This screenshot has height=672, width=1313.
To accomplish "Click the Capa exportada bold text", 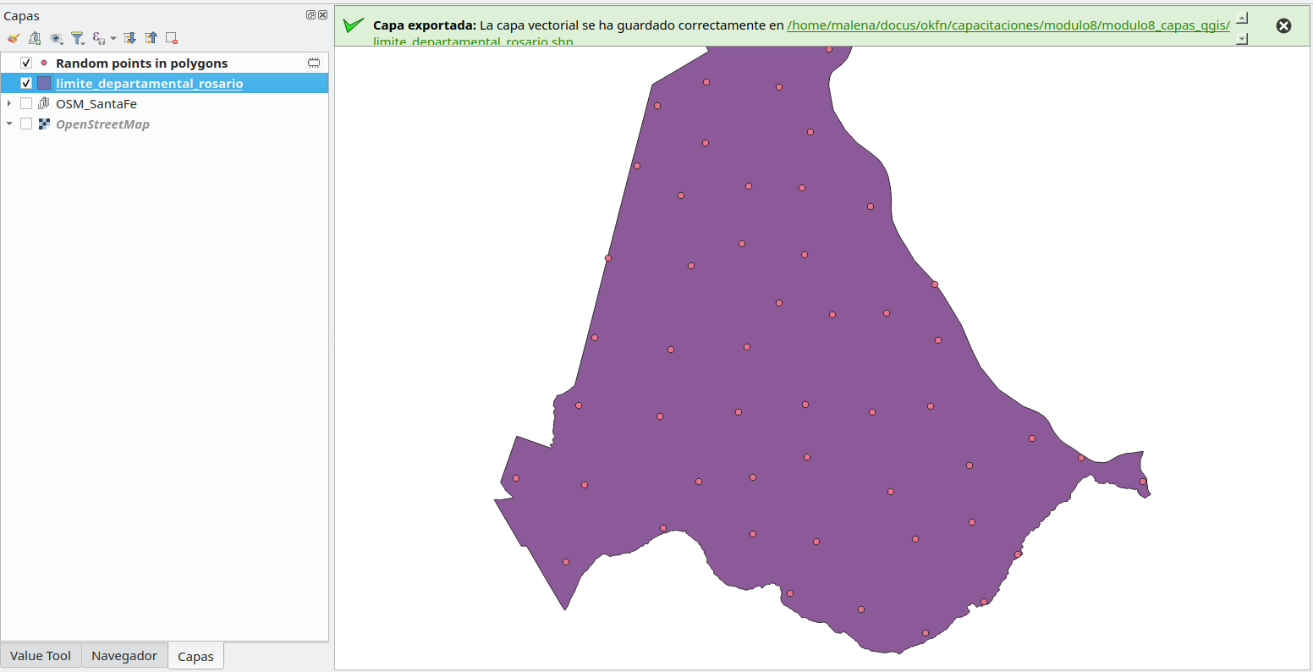I will [425, 25].
